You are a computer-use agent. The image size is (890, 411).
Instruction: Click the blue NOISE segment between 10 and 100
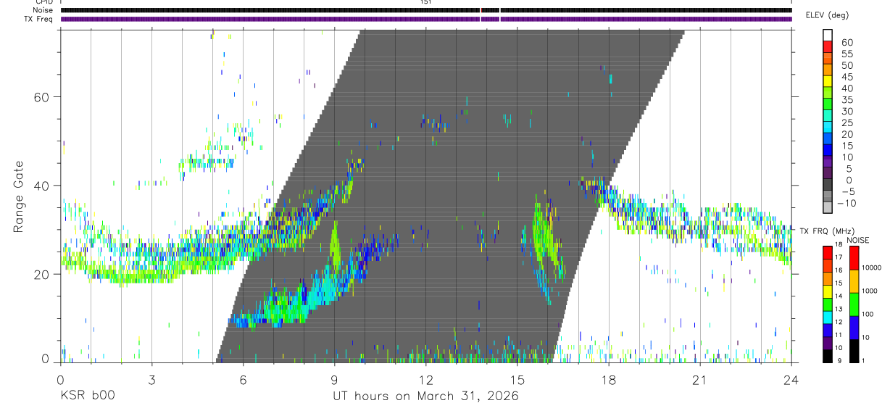pos(854,328)
